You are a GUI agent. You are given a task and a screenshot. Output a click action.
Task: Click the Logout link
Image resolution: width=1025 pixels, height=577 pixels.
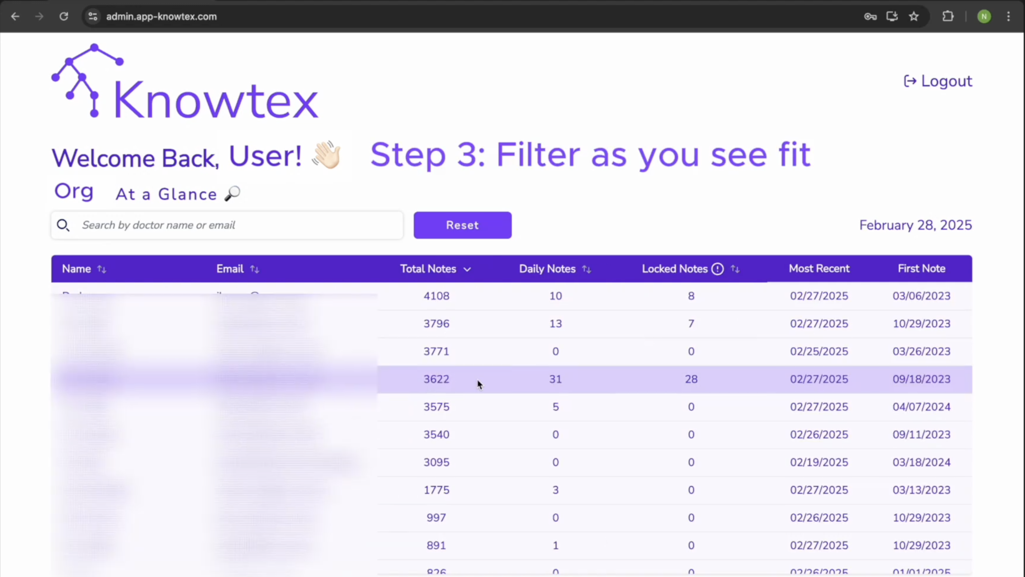tap(938, 81)
